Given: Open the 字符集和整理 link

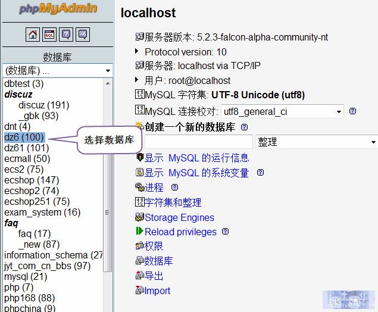Looking at the screenshot, I should [x=173, y=202].
